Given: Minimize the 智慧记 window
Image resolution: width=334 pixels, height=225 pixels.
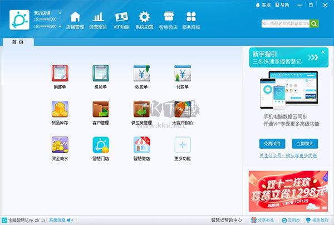Looking at the screenshot, I should pos(299,5).
